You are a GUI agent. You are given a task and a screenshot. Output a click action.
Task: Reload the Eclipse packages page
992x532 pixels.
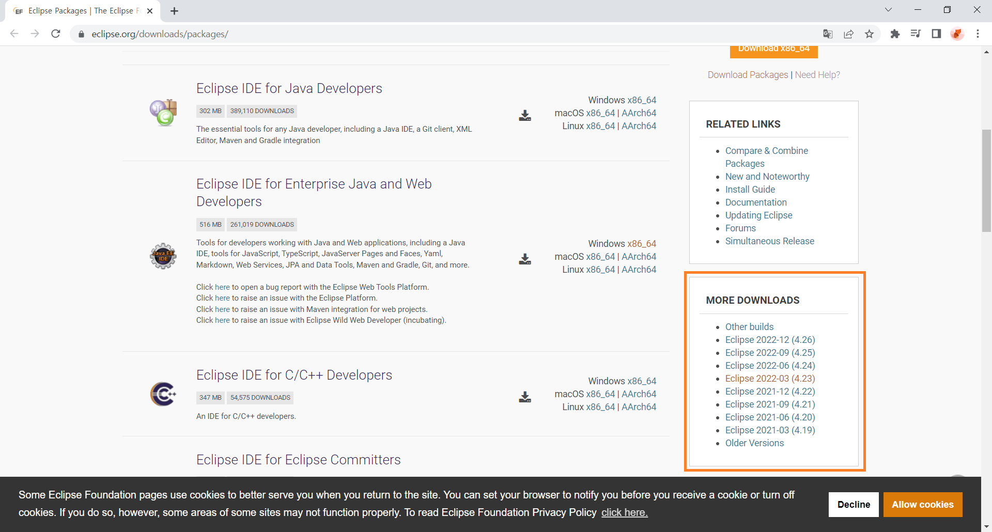click(56, 34)
